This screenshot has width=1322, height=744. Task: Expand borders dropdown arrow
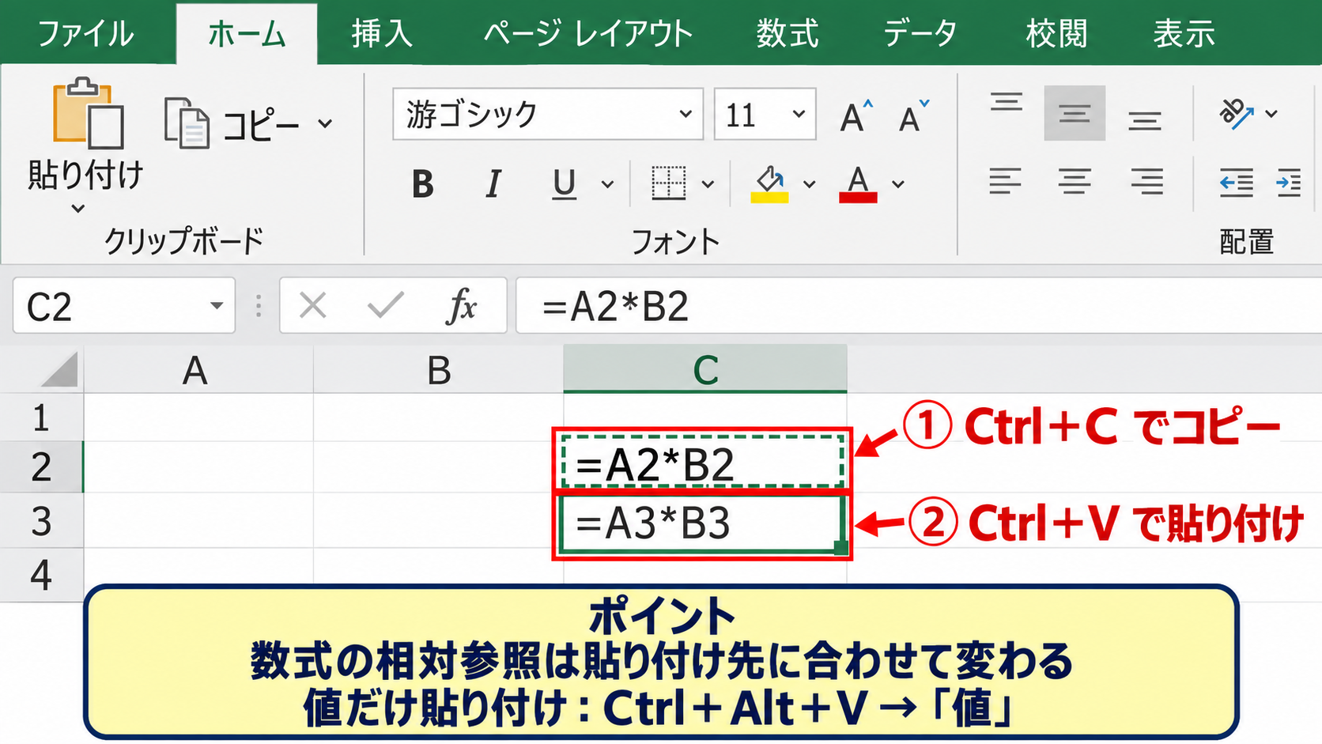click(x=708, y=184)
